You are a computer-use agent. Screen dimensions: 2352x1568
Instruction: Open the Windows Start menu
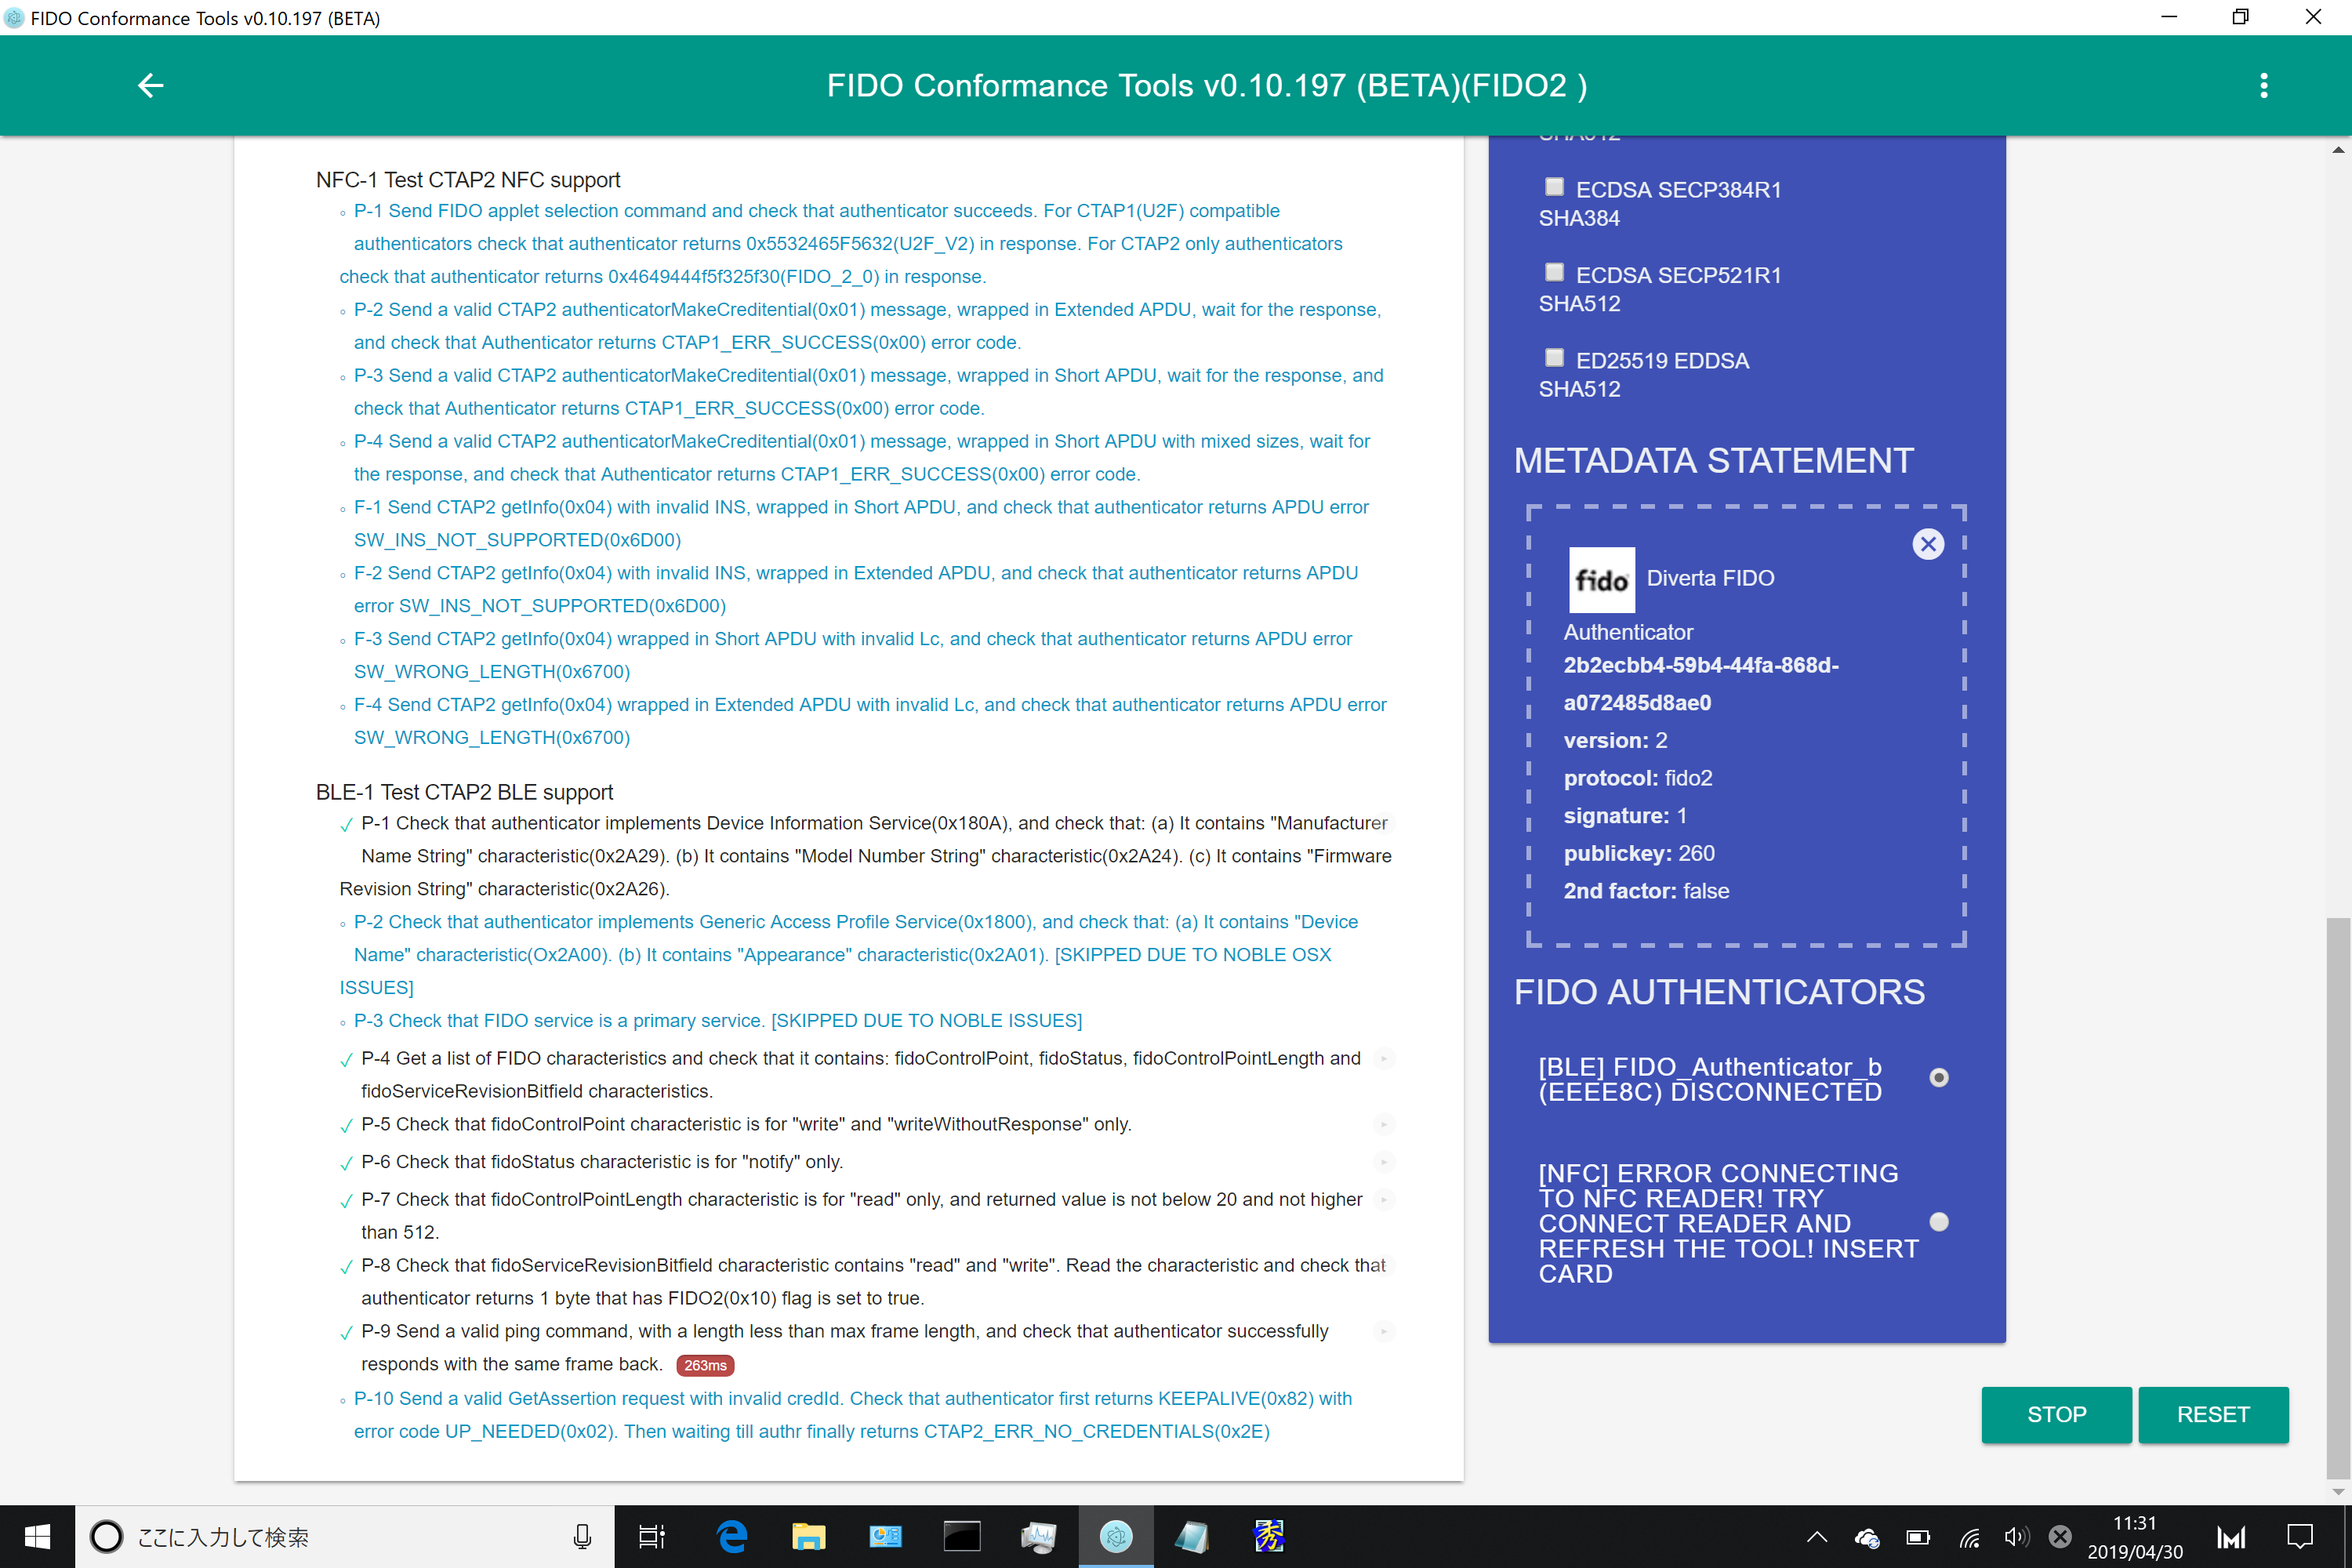pyautogui.click(x=37, y=1536)
